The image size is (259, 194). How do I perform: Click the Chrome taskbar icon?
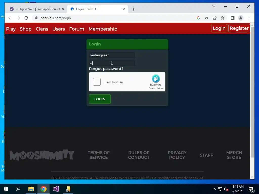pyautogui.click(x=44, y=189)
